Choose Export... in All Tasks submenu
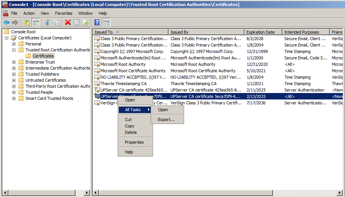The image size is (345, 197). [167, 119]
